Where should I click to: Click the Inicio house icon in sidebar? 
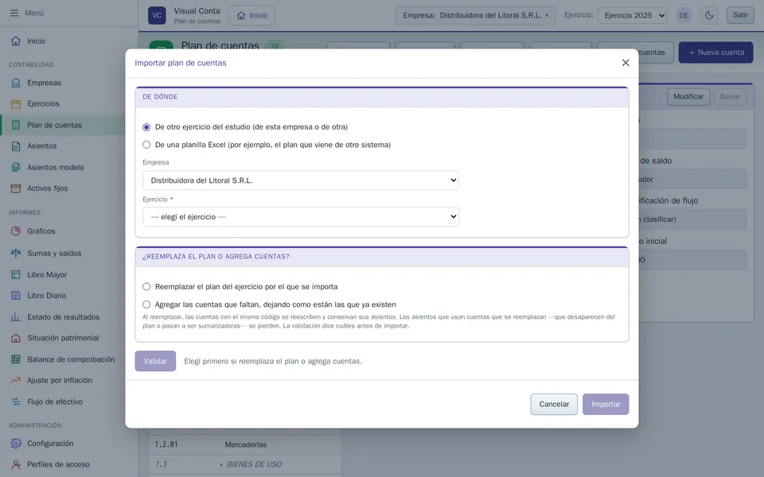pyautogui.click(x=16, y=41)
